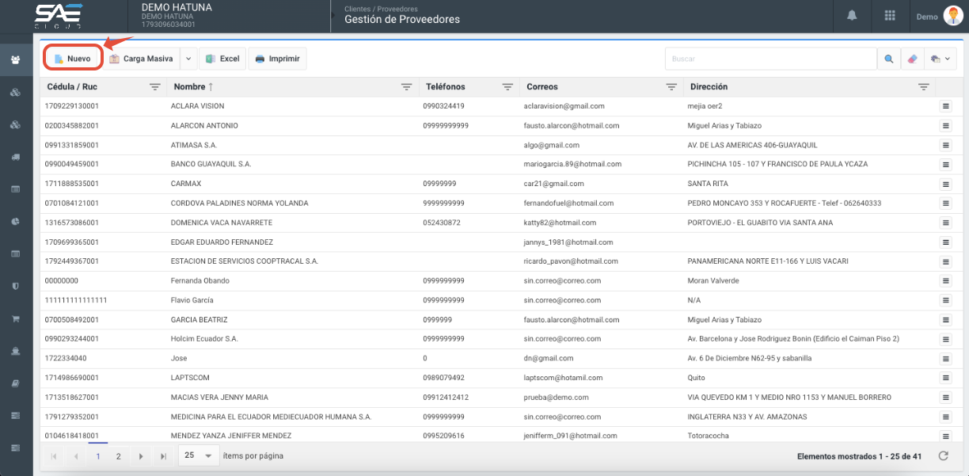Open row menu for ALARCON ANTONIO
This screenshot has width=969, height=476.
(944, 126)
